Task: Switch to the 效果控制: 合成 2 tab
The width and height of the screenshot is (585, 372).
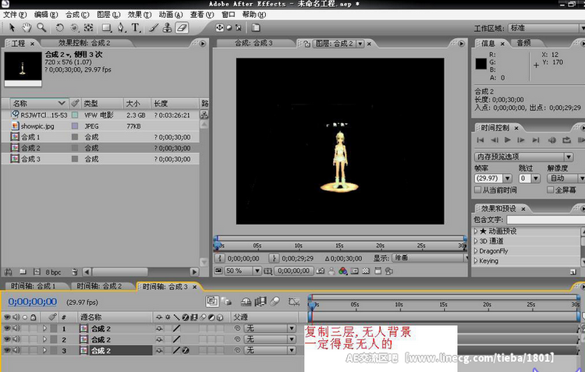Action: (x=84, y=43)
